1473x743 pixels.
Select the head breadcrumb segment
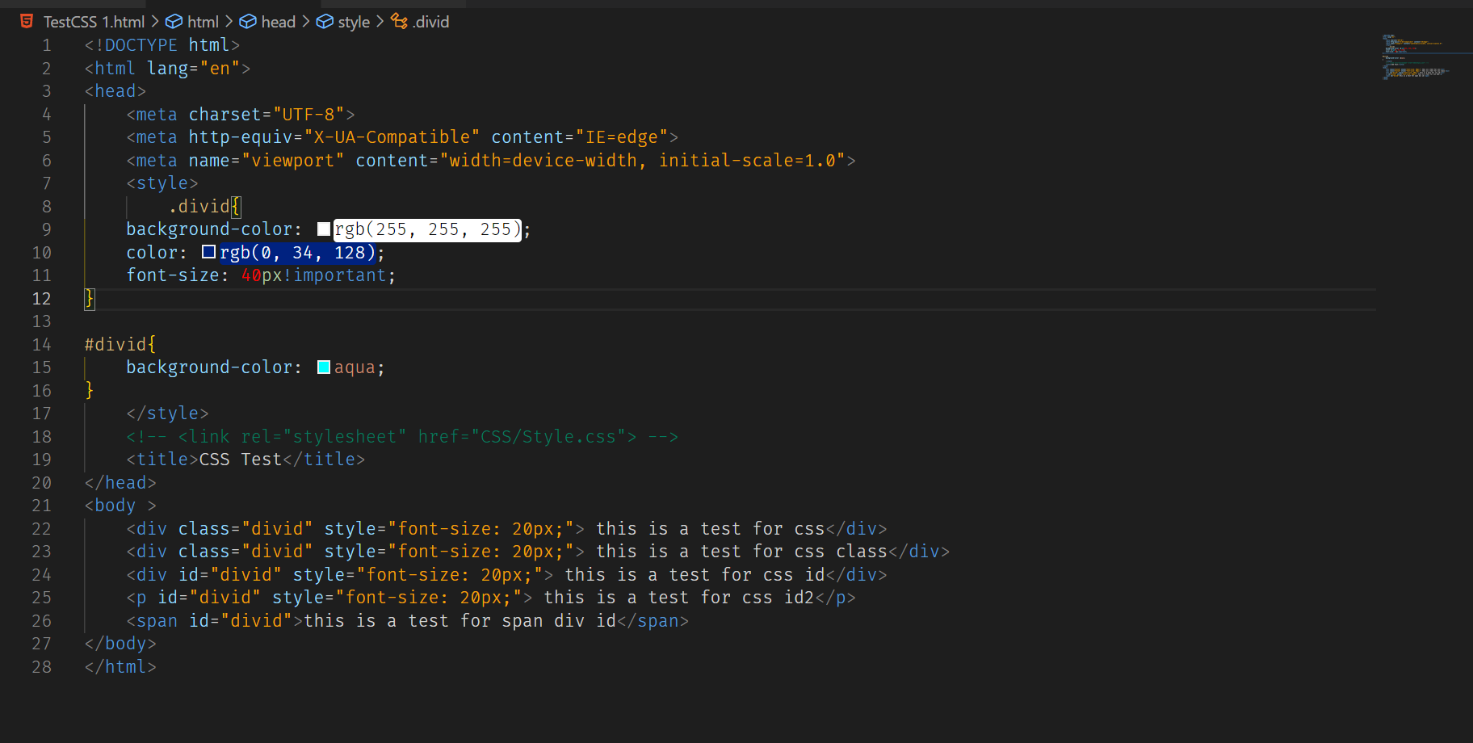click(x=279, y=22)
